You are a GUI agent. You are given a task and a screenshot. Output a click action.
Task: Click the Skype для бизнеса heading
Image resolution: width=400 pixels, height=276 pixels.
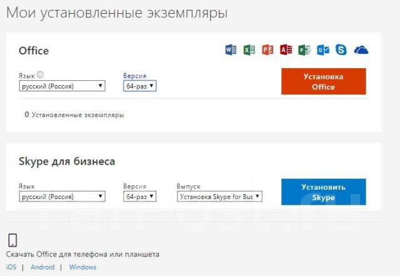(x=67, y=161)
